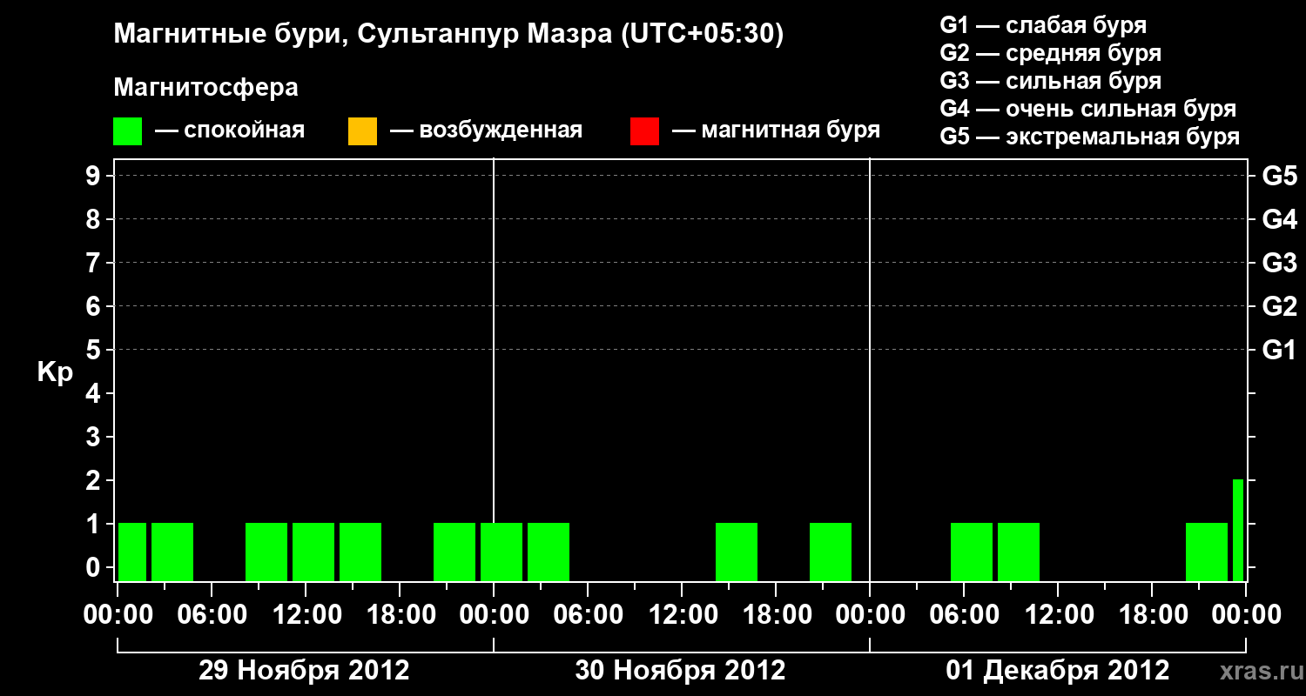
Task: Click the 18:00 time label for 29 Ноября
Action: 400,614
